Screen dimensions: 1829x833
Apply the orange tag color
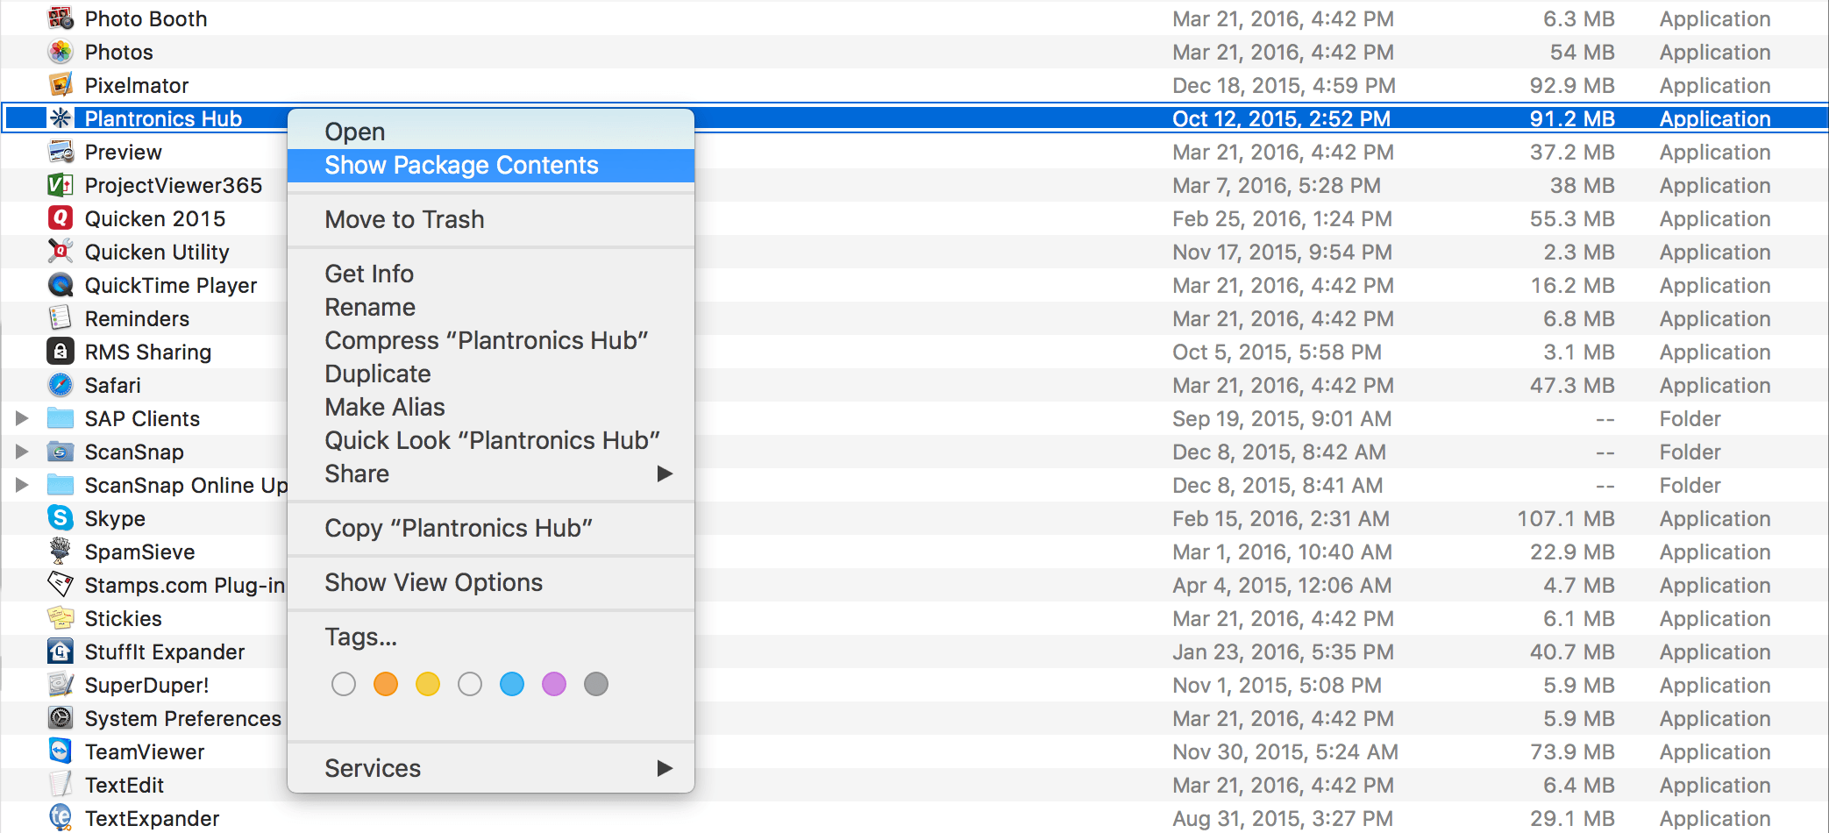(x=386, y=684)
